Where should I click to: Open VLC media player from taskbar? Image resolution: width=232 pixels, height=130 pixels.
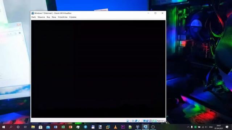(115, 127)
